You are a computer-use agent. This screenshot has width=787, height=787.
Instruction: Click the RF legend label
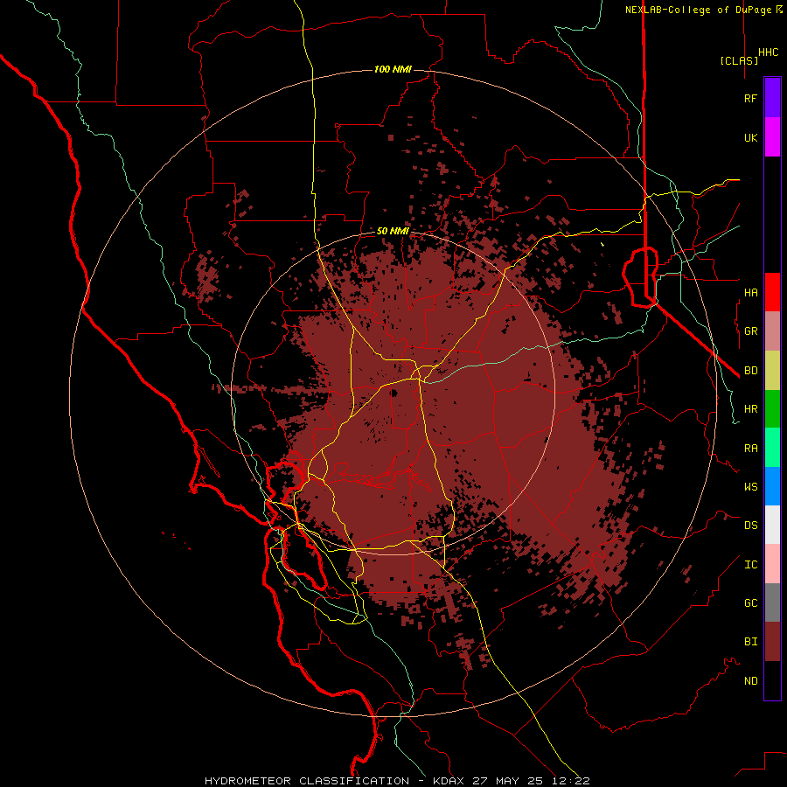click(750, 98)
